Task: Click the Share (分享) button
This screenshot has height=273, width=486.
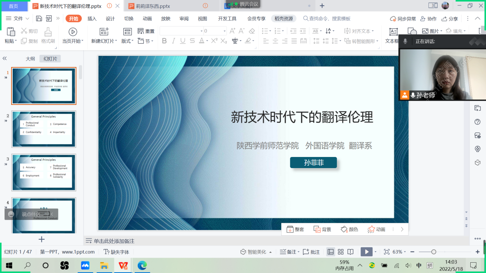Action: (x=450, y=19)
